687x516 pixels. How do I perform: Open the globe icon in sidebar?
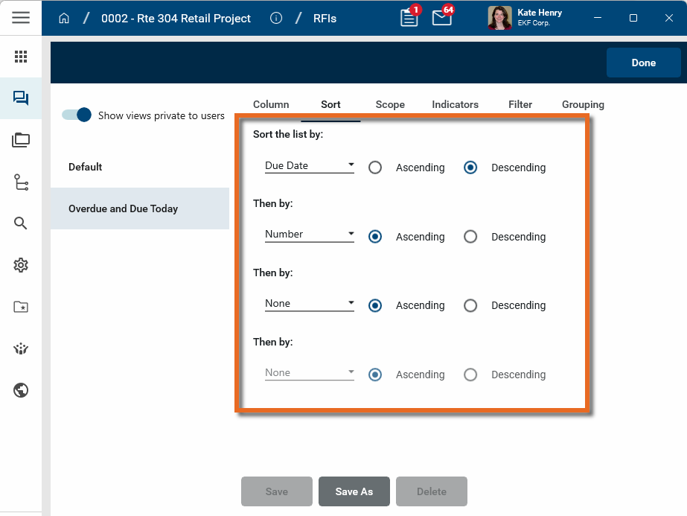pyautogui.click(x=21, y=390)
